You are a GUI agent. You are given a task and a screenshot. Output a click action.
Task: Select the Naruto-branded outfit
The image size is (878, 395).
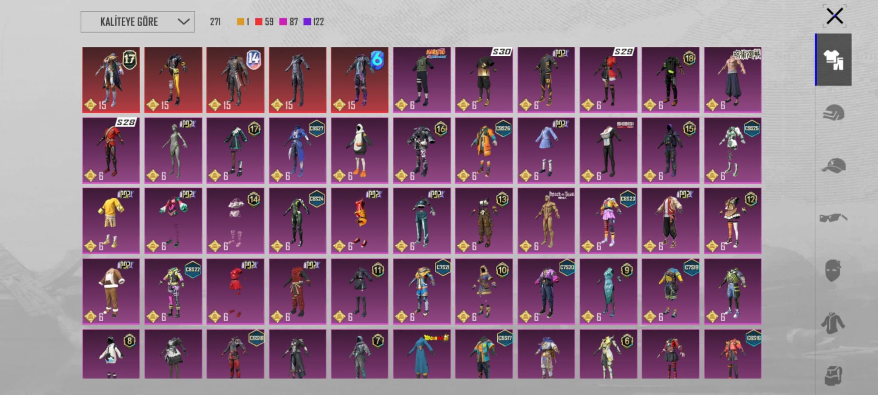[x=422, y=80]
